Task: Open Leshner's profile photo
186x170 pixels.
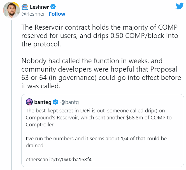Action: pyautogui.click(x=11, y=10)
